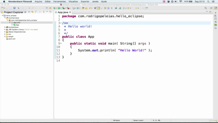Click the Coverage run icon

coord(63,8)
